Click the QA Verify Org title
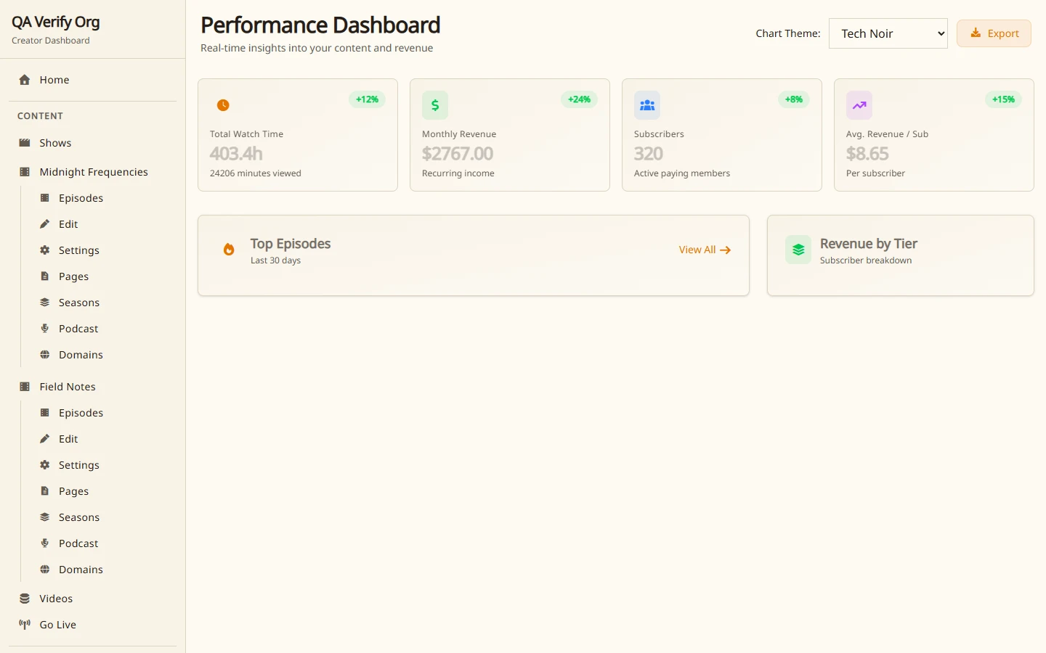Viewport: 1046px width, 653px height. [56, 22]
